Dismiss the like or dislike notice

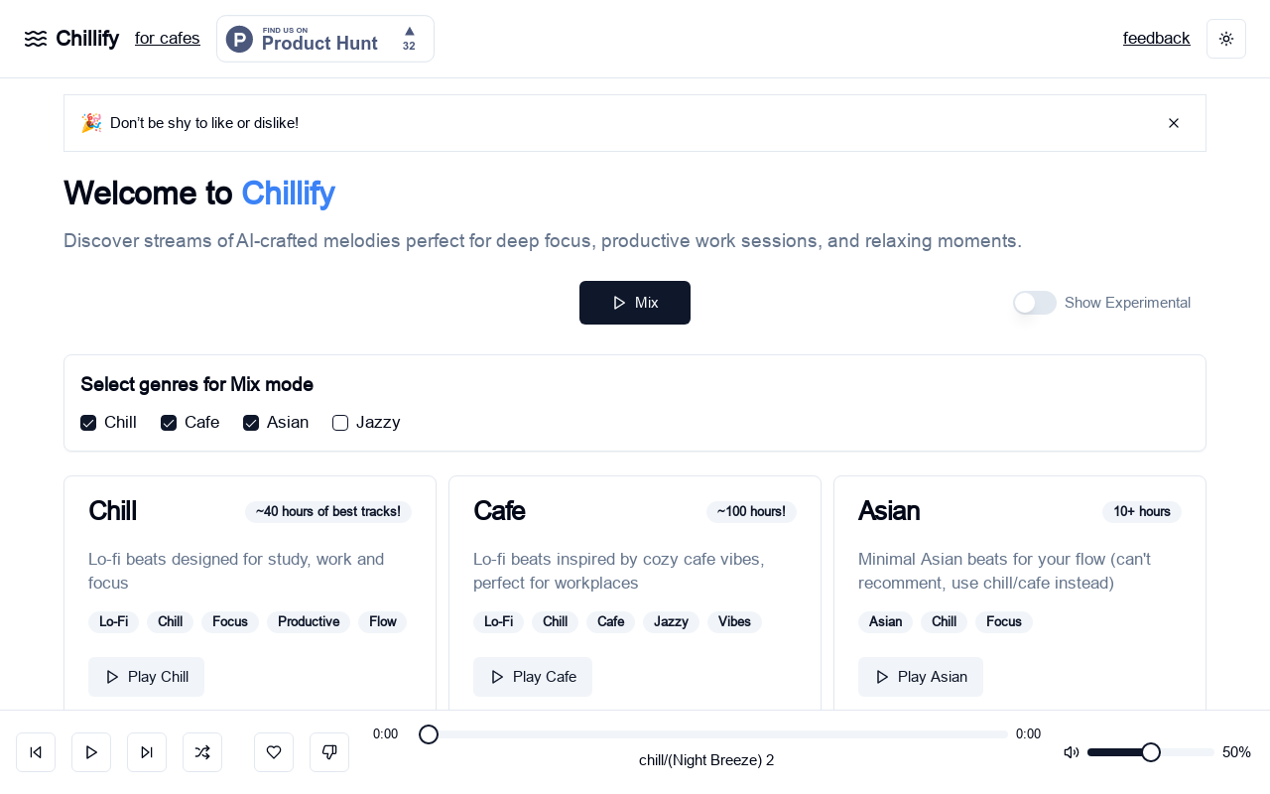[1174, 123]
